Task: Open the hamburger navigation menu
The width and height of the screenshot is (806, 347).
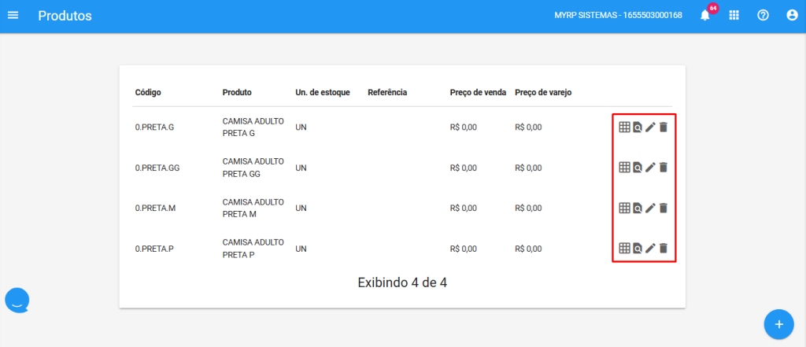Action: click(13, 16)
